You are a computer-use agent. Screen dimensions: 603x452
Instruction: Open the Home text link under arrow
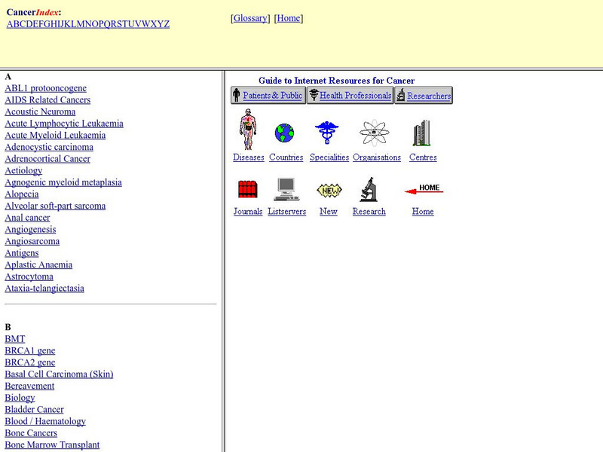[x=423, y=212]
